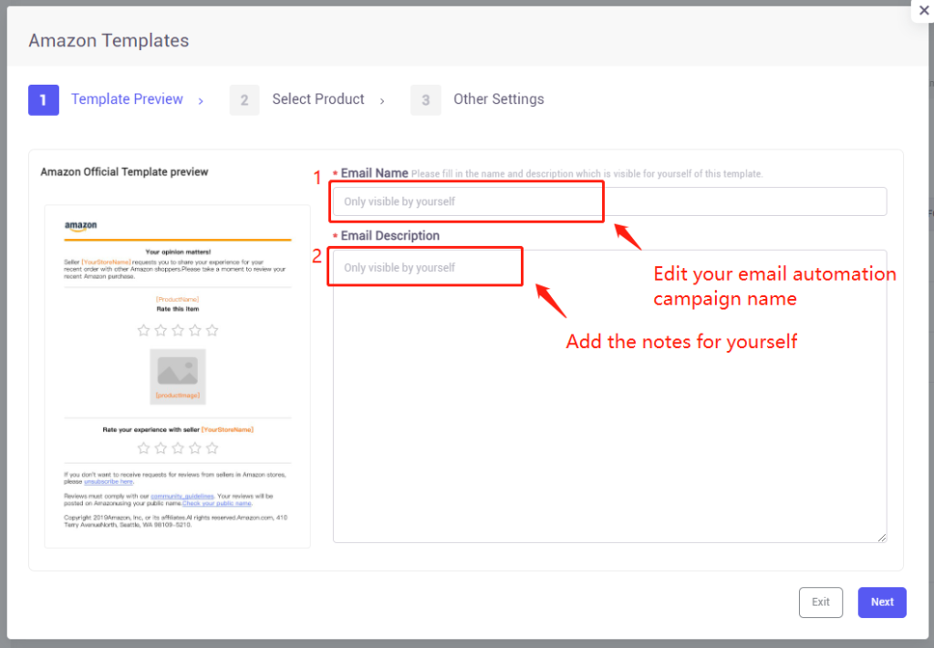Select step 3 number badge

click(426, 100)
